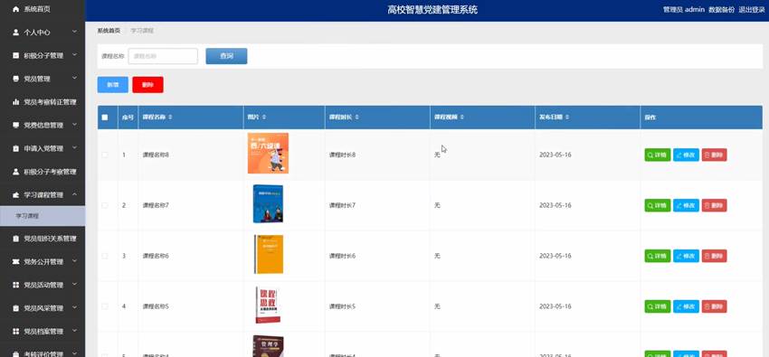This screenshot has width=769, height=357.
Task: Sort the table by 图片 column arrows
Action: coord(264,117)
